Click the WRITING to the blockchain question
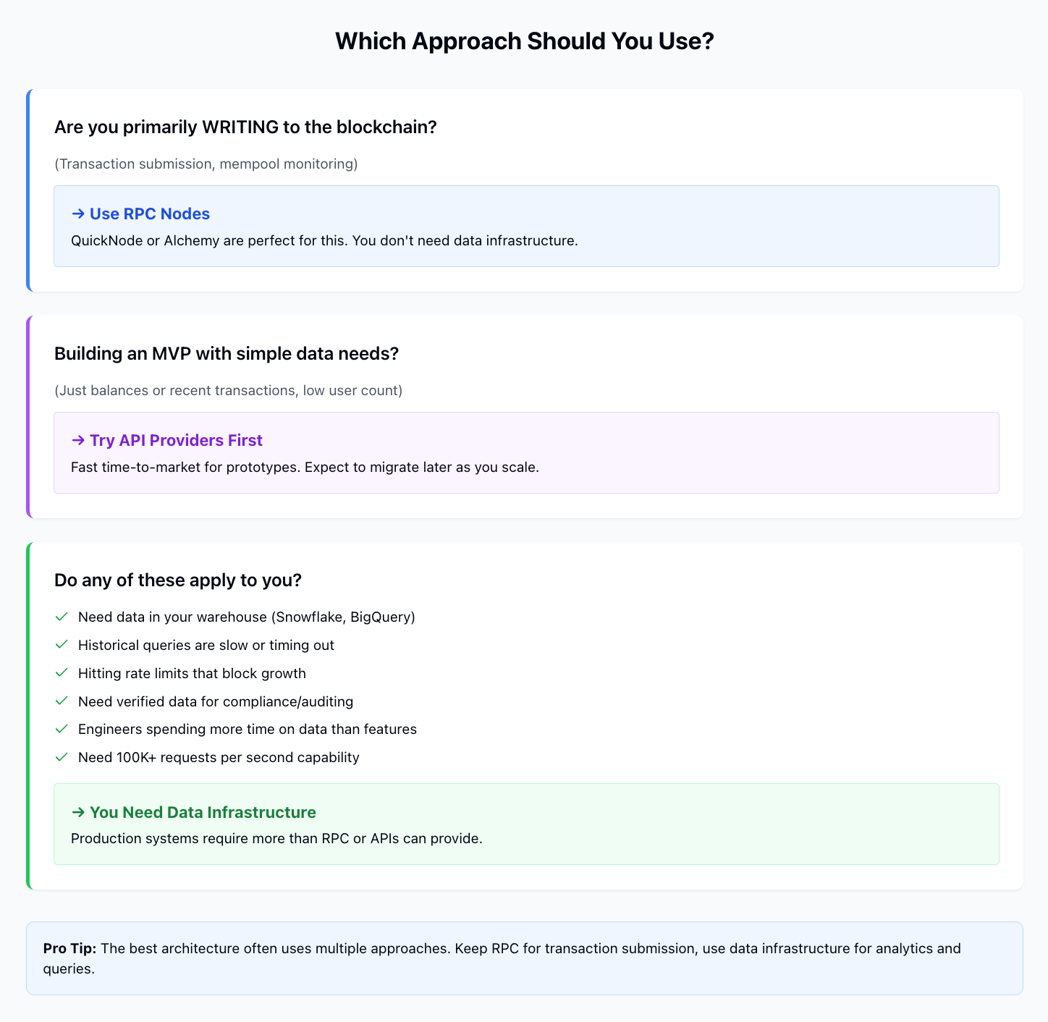The width and height of the screenshot is (1048, 1022). click(245, 127)
